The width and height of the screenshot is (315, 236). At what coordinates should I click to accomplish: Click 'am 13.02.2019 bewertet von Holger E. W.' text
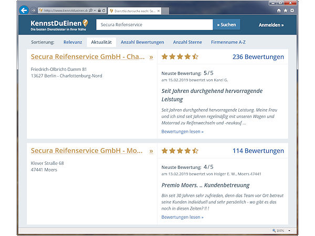point(199,174)
